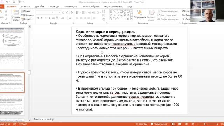The width and height of the screenshot is (224, 126).
Task: Zoom out with the minus button
Action: [x=198, y=124]
